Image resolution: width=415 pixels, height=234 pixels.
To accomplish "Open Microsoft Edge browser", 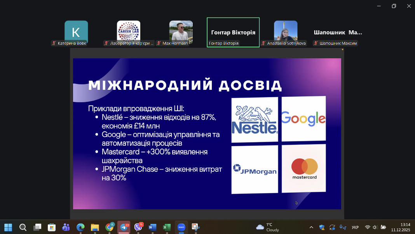I will coord(80,227).
